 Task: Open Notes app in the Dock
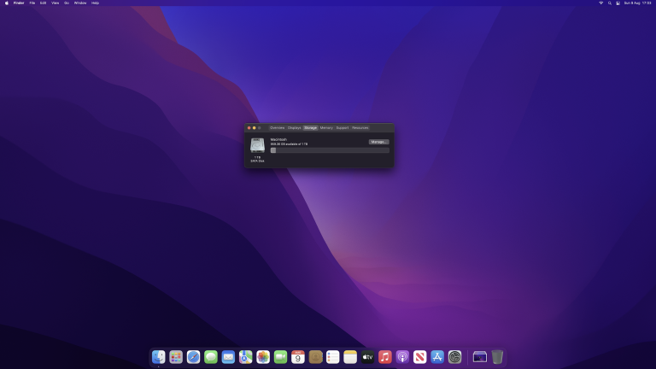[350, 357]
